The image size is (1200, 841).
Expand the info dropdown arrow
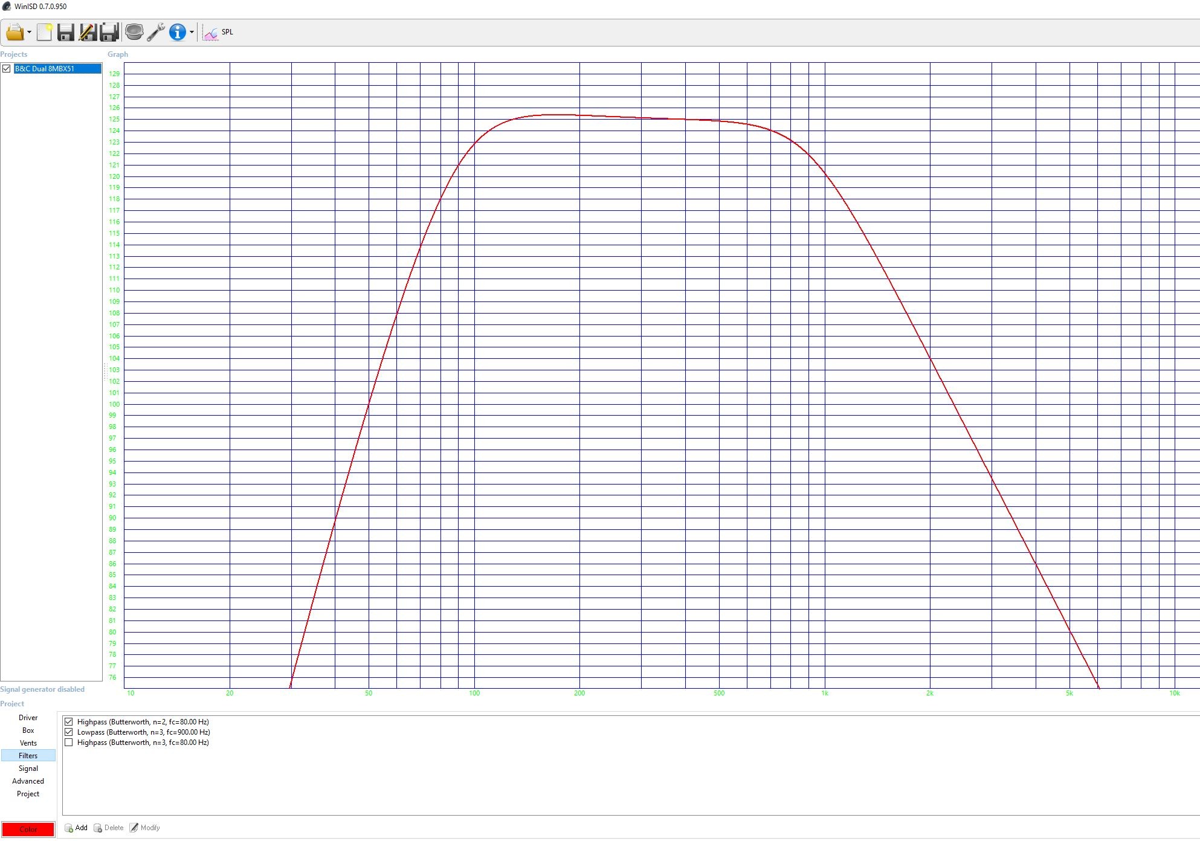click(192, 33)
